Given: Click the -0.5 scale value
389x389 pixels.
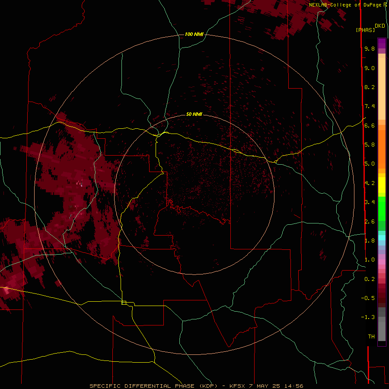Looking at the screenshot, I should tap(368, 298).
